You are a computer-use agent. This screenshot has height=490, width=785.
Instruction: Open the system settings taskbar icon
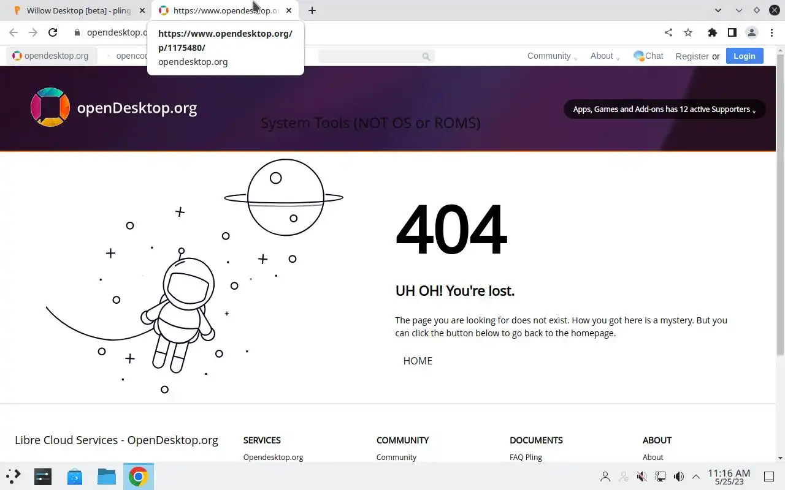(x=43, y=477)
